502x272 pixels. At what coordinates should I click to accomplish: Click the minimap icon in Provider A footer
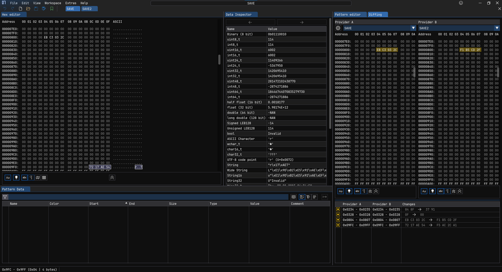[x=370, y=191]
